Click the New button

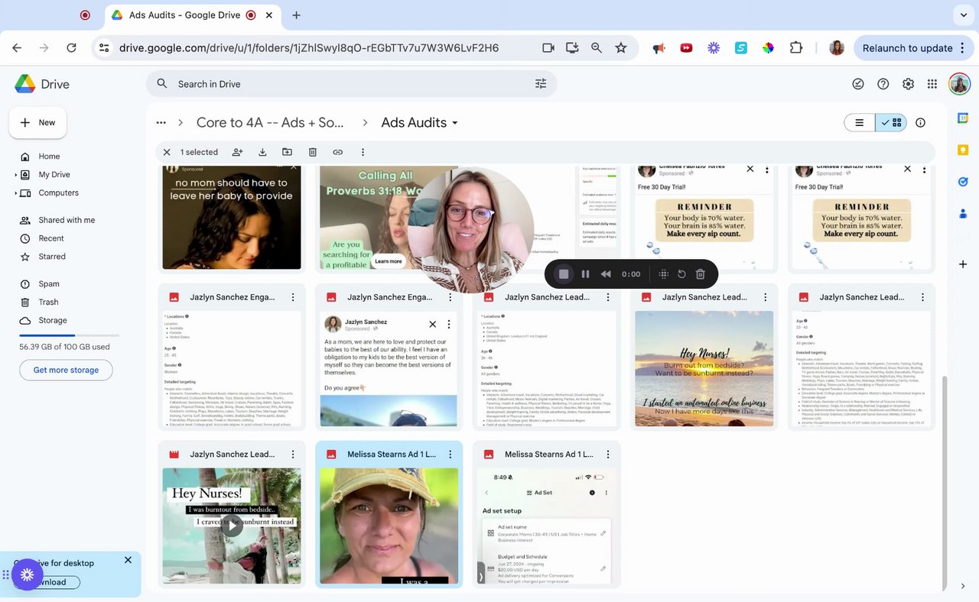click(x=38, y=122)
